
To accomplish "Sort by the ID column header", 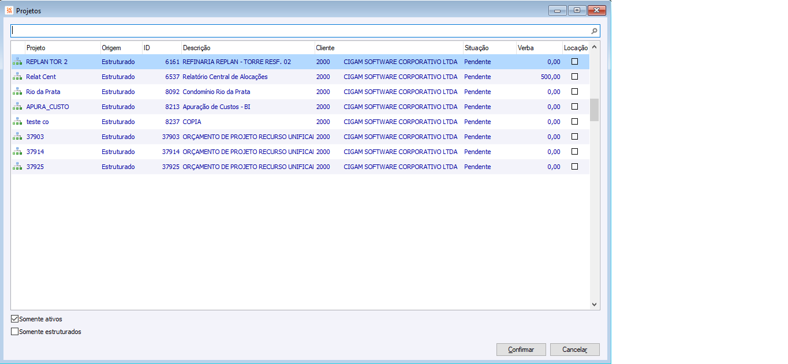I will point(162,48).
